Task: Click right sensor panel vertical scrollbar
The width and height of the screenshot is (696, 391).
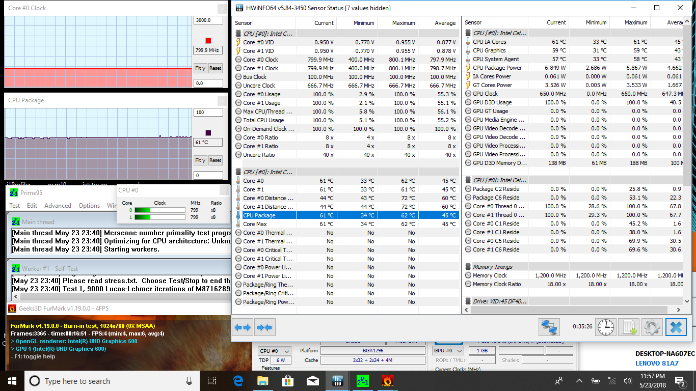Action: (x=686, y=161)
